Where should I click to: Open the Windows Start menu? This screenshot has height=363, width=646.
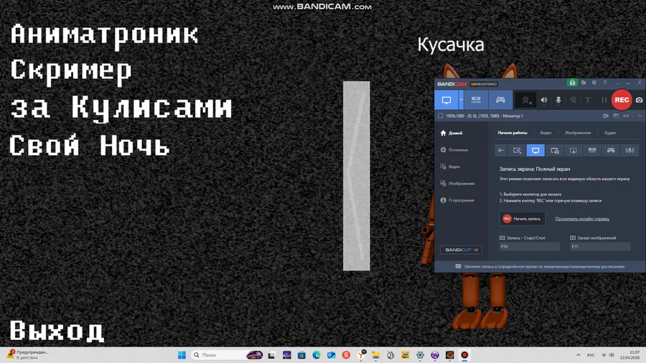182,355
